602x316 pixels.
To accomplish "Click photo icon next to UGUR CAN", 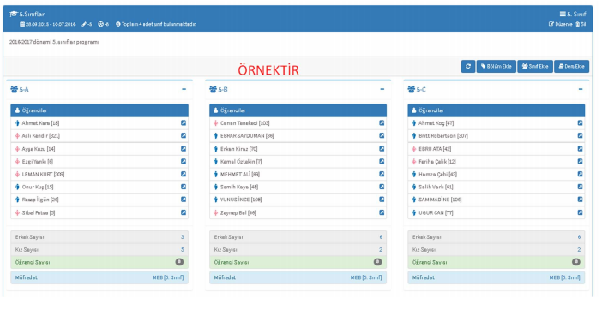I will (580, 212).
